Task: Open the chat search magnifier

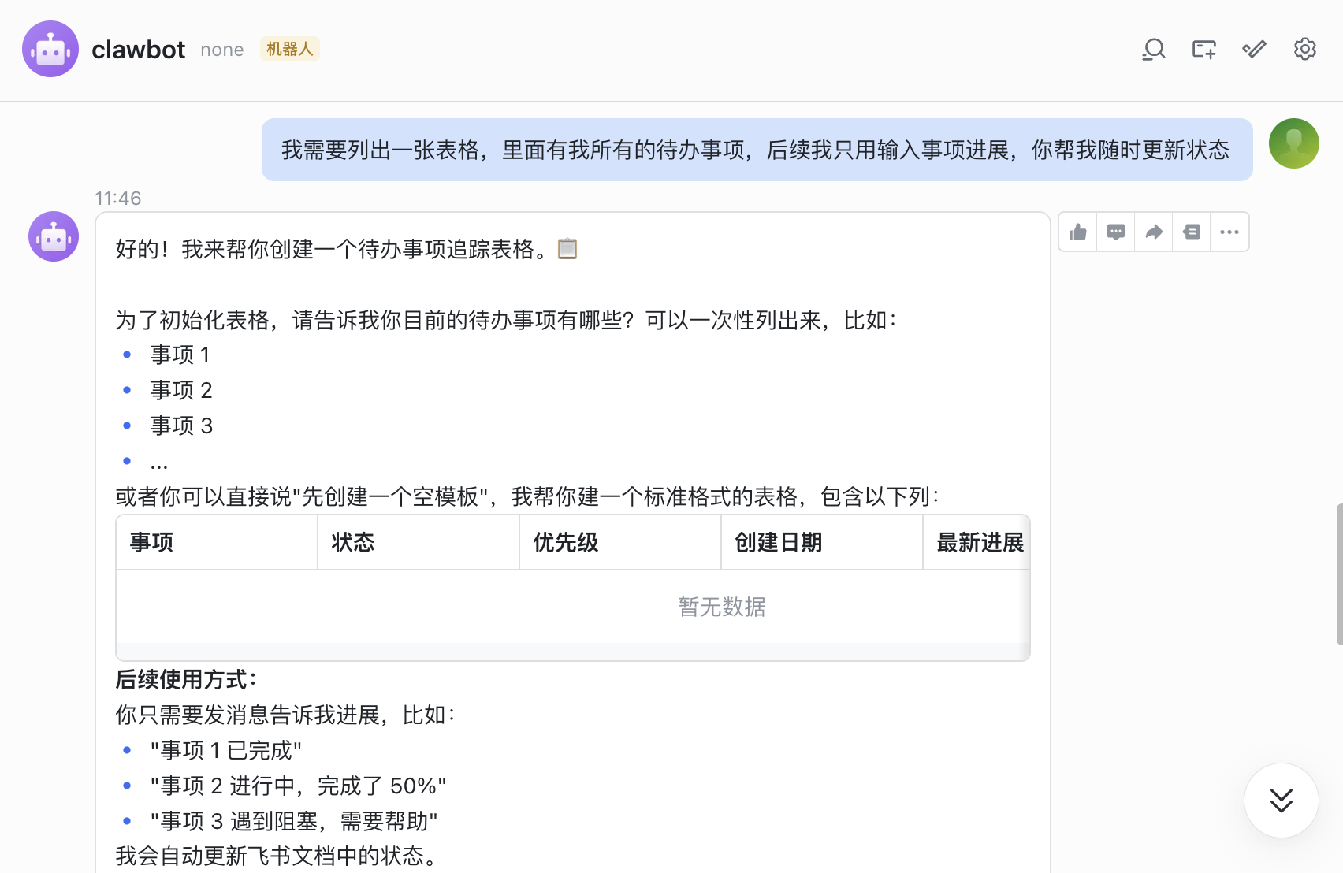Action: click(x=1154, y=49)
